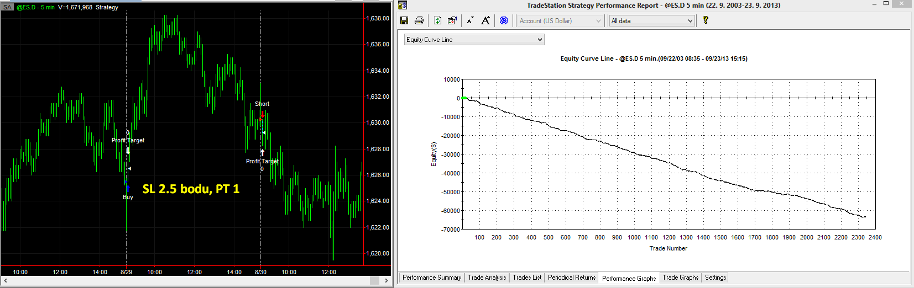Viewport: 914px width, 288px height.
Task: Click the 'SL 2.5 bodu, PT 1' annotation
Action: click(x=191, y=189)
